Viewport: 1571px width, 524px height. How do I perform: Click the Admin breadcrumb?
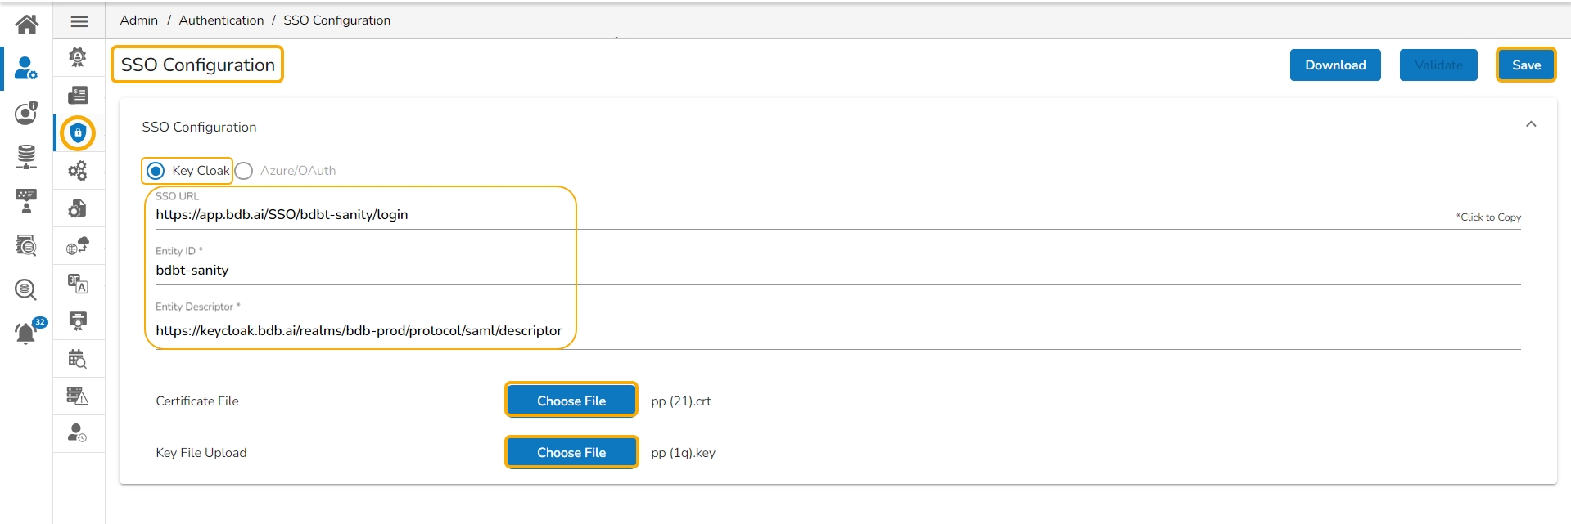point(139,20)
